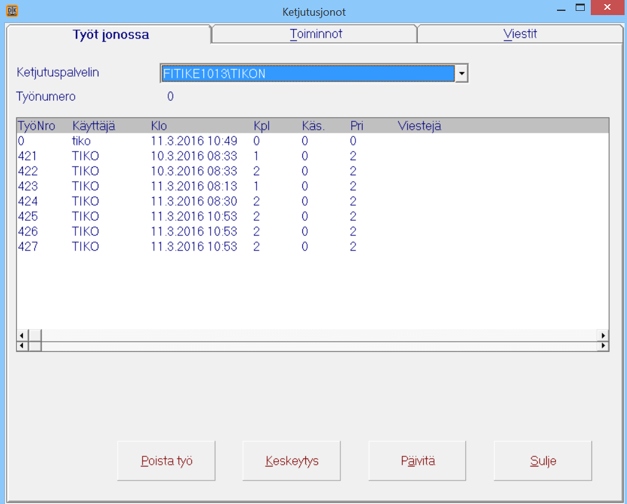Close the Ketjutusjonot window
The width and height of the screenshot is (627, 504).
(x=607, y=7)
